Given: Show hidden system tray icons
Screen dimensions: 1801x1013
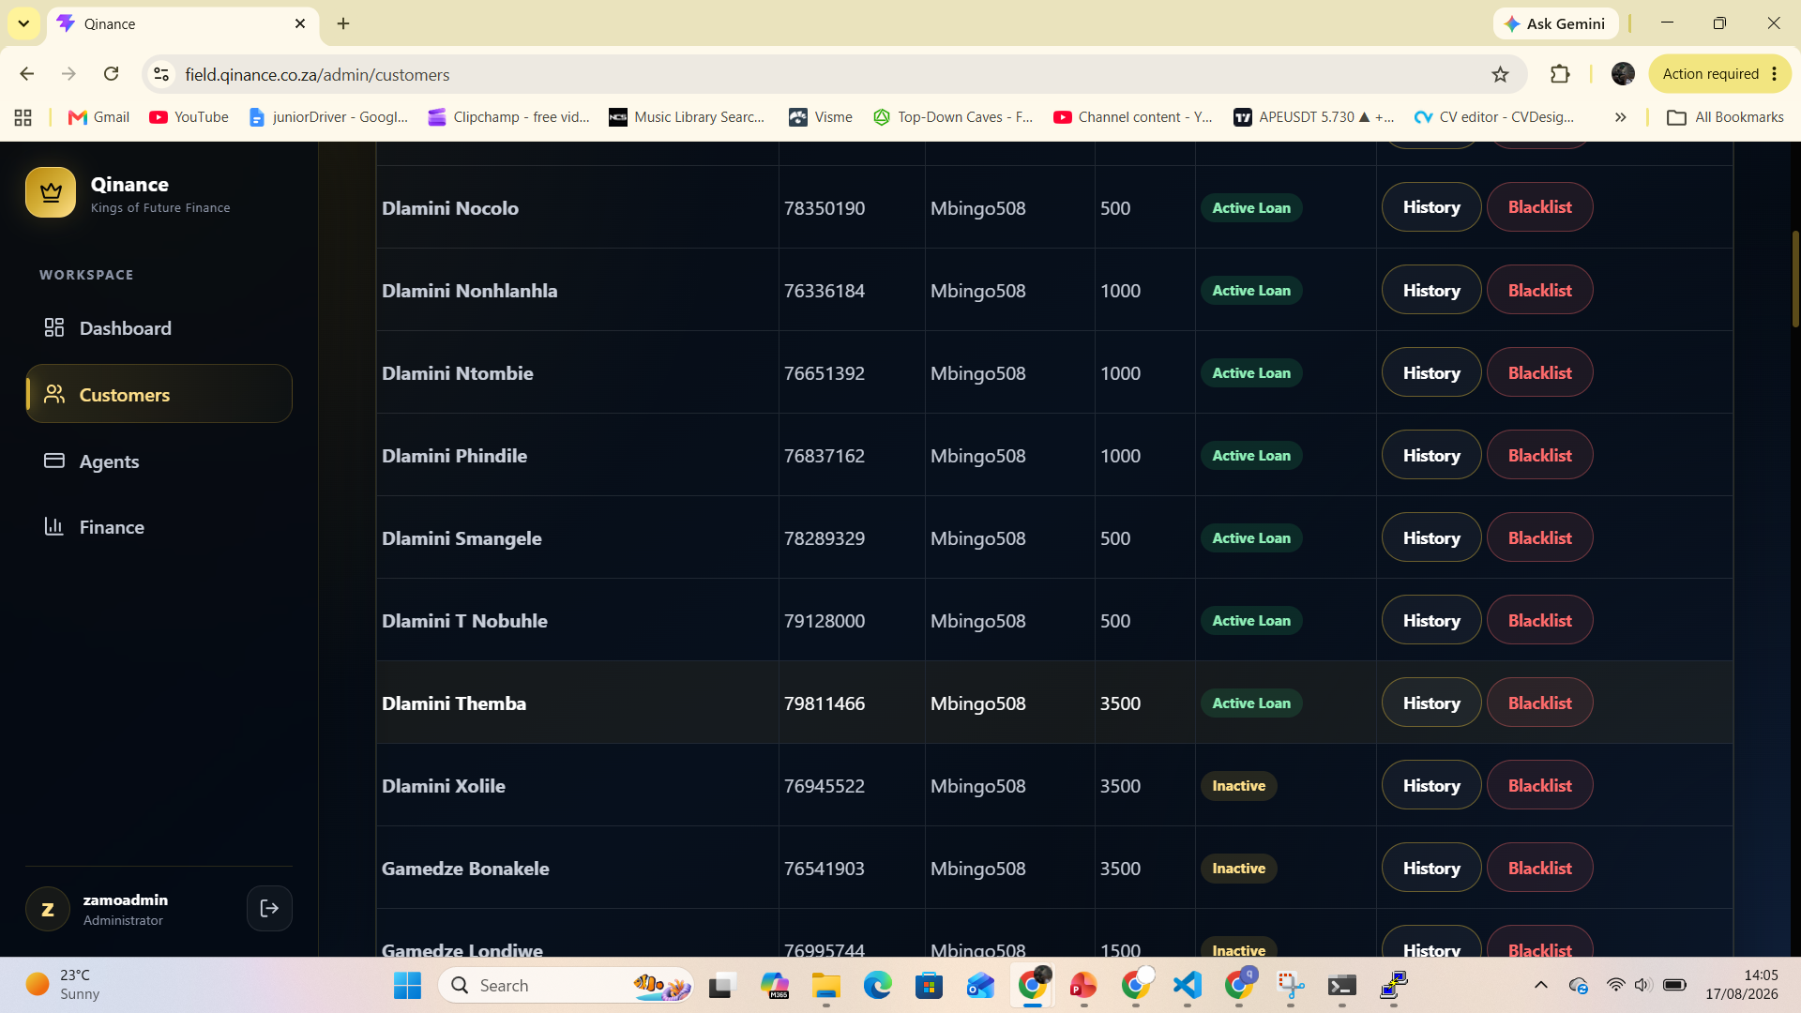Looking at the screenshot, I should coord(1540,985).
